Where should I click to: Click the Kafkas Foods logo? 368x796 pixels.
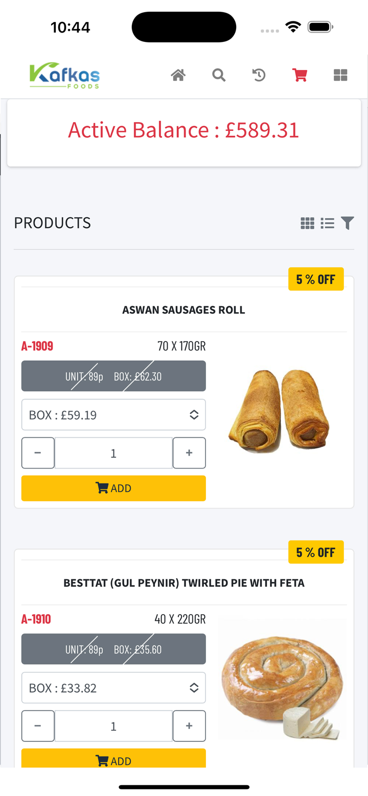coord(64,75)
